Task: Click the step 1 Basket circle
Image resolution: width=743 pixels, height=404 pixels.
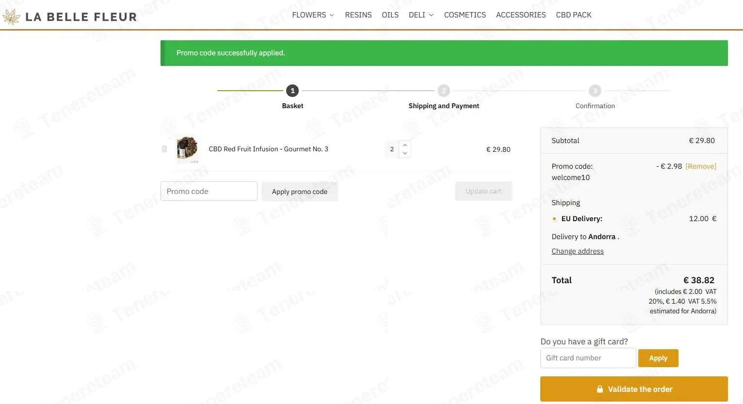Action: coord(292,91)
